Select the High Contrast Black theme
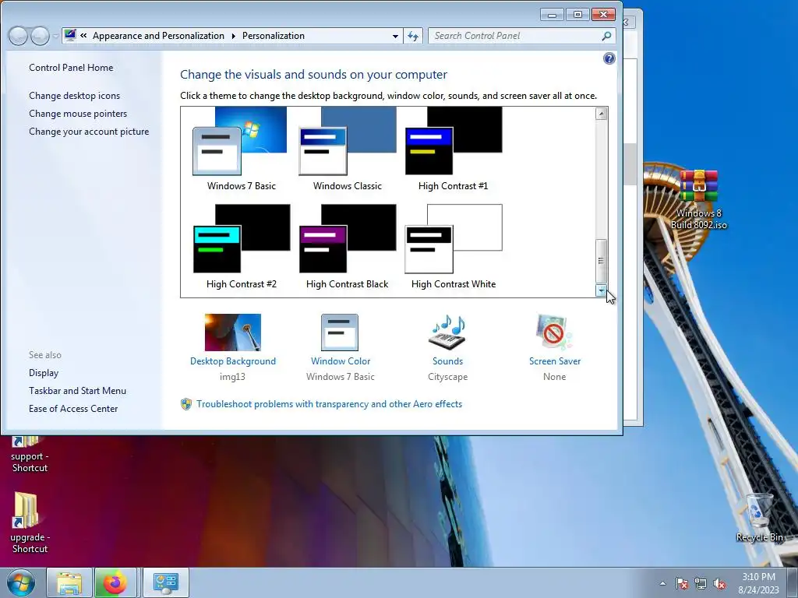The image size is (798, 598). (x=347, y=247)
